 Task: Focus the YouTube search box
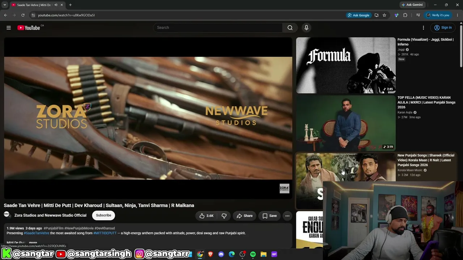(218, 27)
